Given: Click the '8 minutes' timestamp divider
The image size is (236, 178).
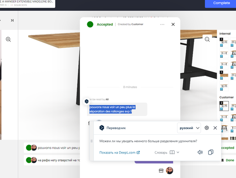Looking at the screenshot, I should [130, 87].
